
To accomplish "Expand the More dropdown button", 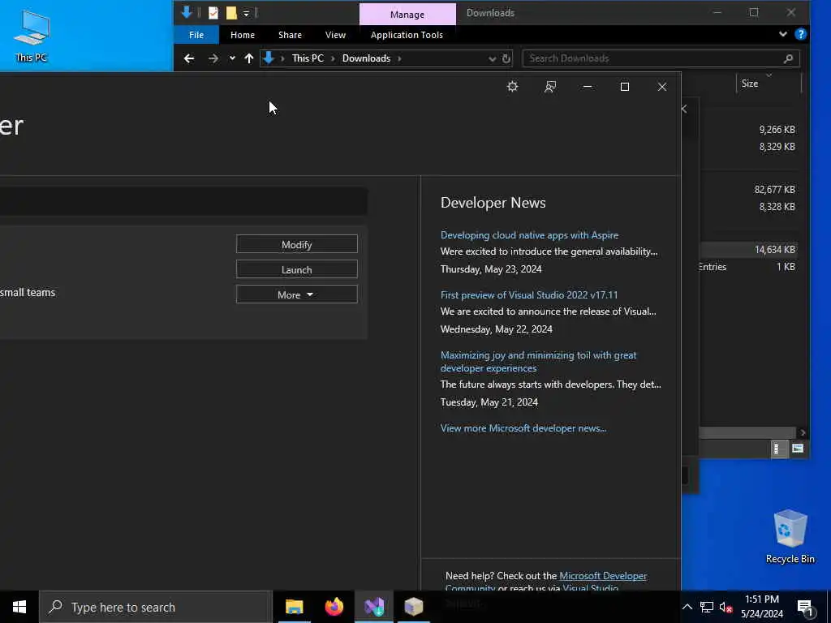I will click(x=297, y=294).
